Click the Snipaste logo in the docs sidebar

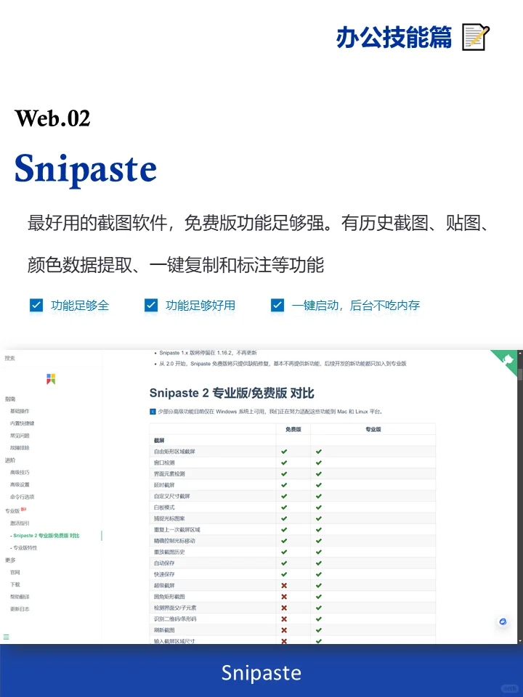51,379
